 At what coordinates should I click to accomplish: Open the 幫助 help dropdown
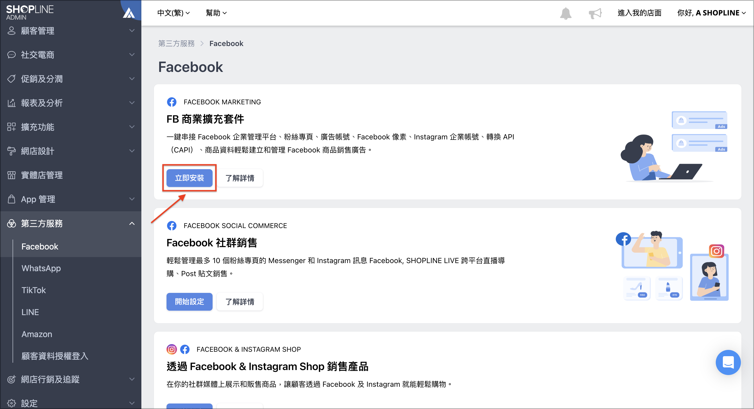click(x=216, y=13)
